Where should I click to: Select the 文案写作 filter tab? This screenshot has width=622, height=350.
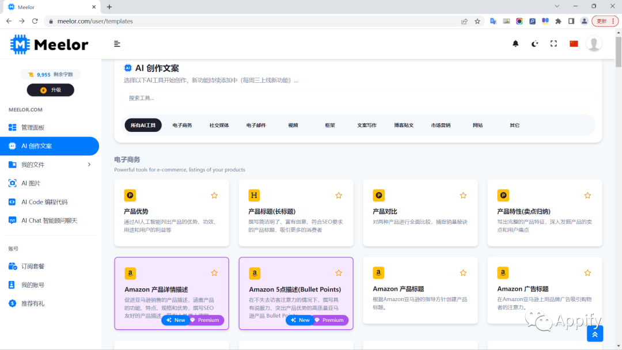(x=366, y=125)
